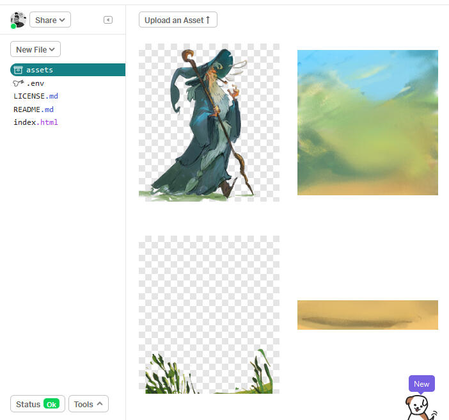Click the assets box icon in file list
Screen dimensions: 449x420
tap(18, 70)
